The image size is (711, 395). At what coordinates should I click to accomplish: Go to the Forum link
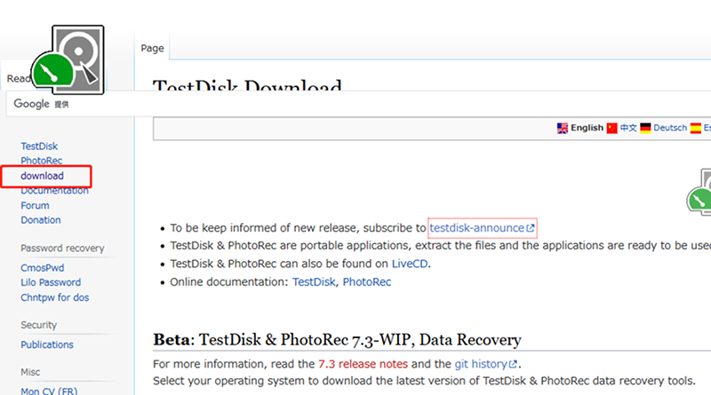[x=35, y=206]
